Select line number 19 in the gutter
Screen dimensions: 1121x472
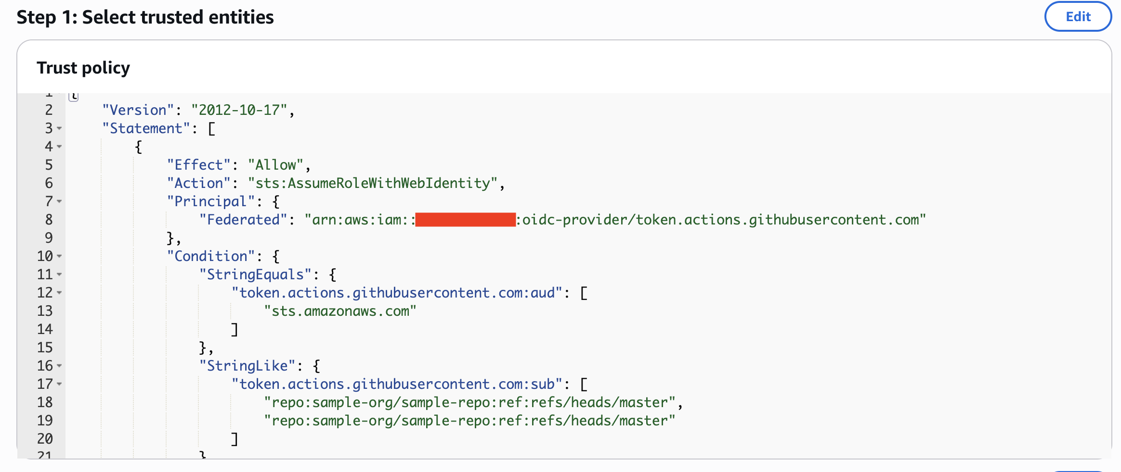pos(45,421)
